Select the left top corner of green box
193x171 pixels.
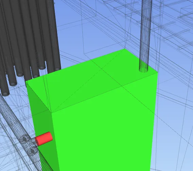tap(26, 81)
